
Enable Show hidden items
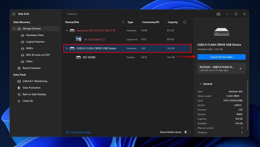click(x=188, y=132)
